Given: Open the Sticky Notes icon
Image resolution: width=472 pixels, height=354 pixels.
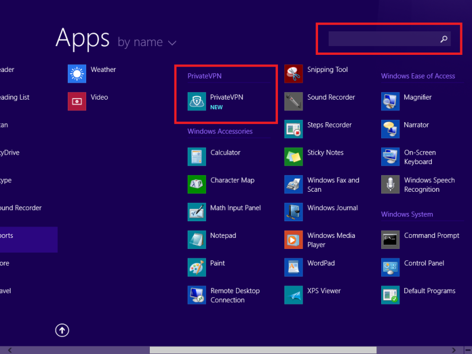Looking at the screenshot, I should 293,157.
